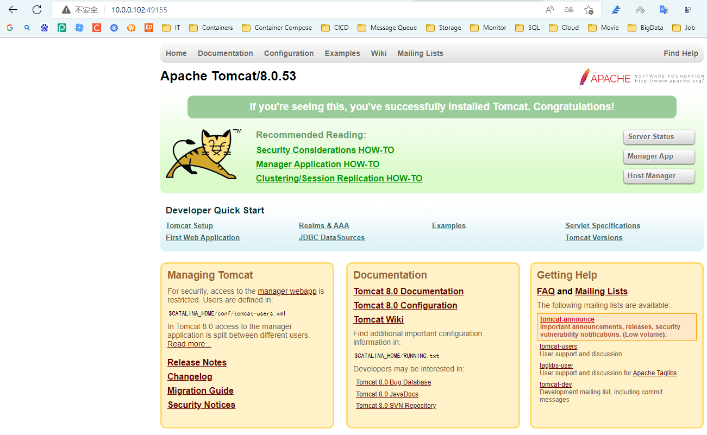The height and width of the screenshot is (435, 707).
Task: Open the green P bookmark icon
Action: (x=62, y=28)
